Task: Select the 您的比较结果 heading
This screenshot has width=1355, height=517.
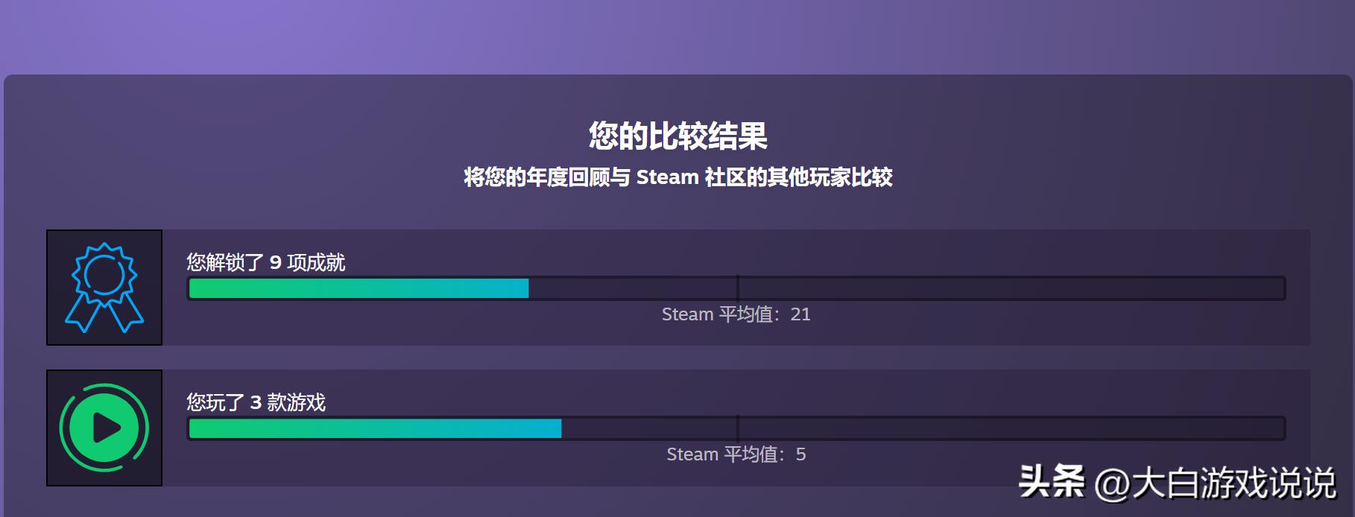Action: [x=677, y=136]
